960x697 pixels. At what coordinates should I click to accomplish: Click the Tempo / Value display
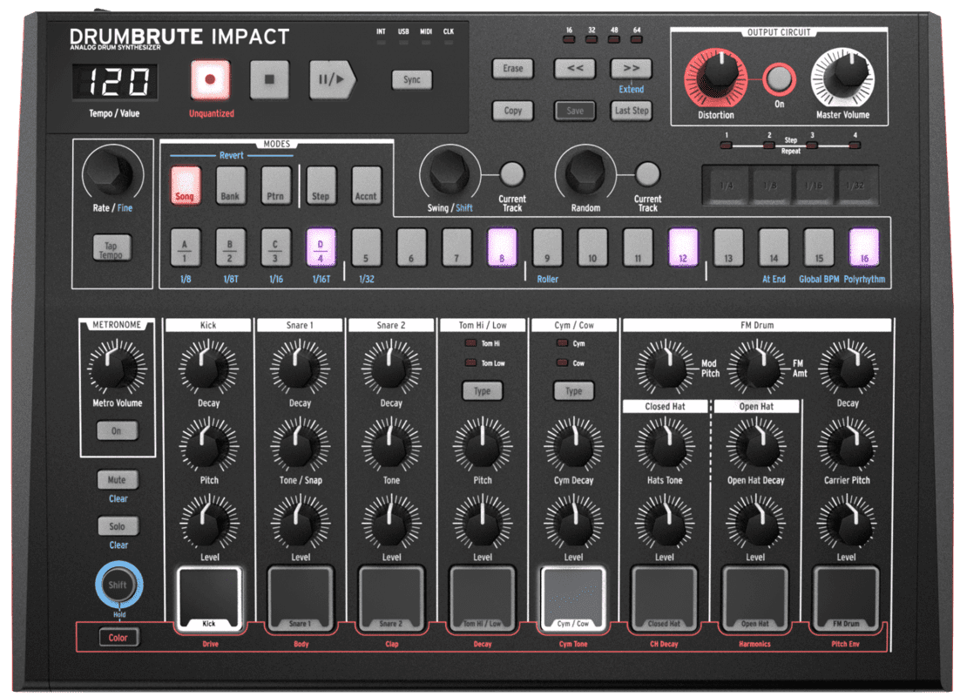pyautogui.click(x=115, y=81)
